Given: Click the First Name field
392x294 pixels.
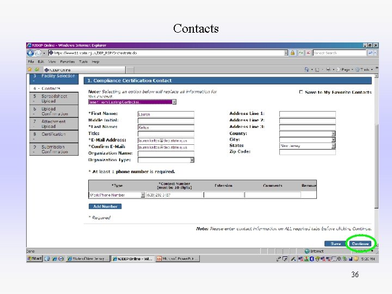Looking at the screenshot, I should 166,114.
